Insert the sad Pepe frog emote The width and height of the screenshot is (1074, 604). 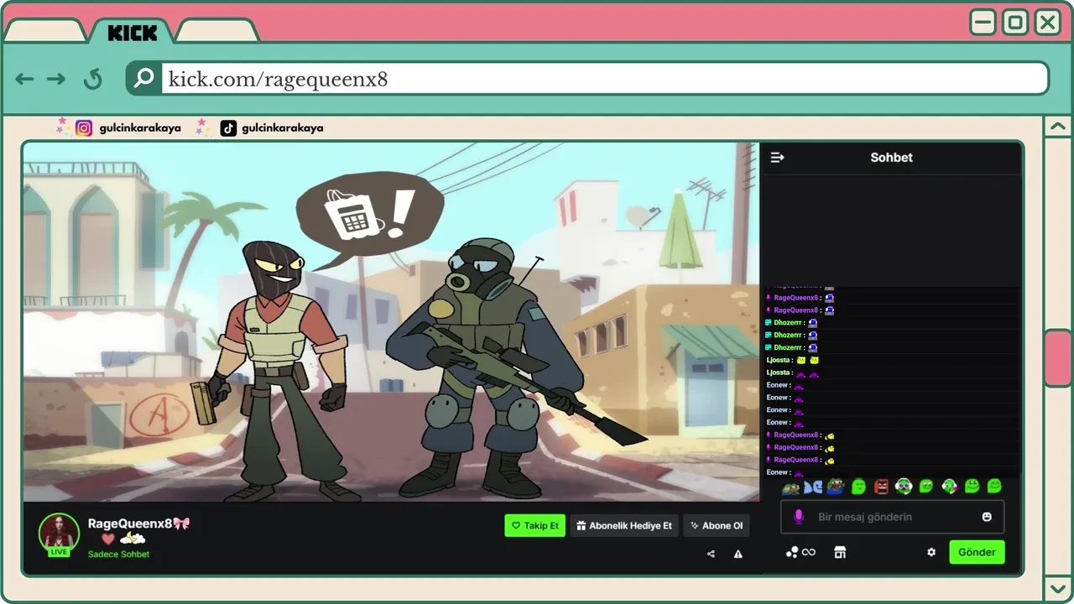pyautogui.click(x=790, y=487)
